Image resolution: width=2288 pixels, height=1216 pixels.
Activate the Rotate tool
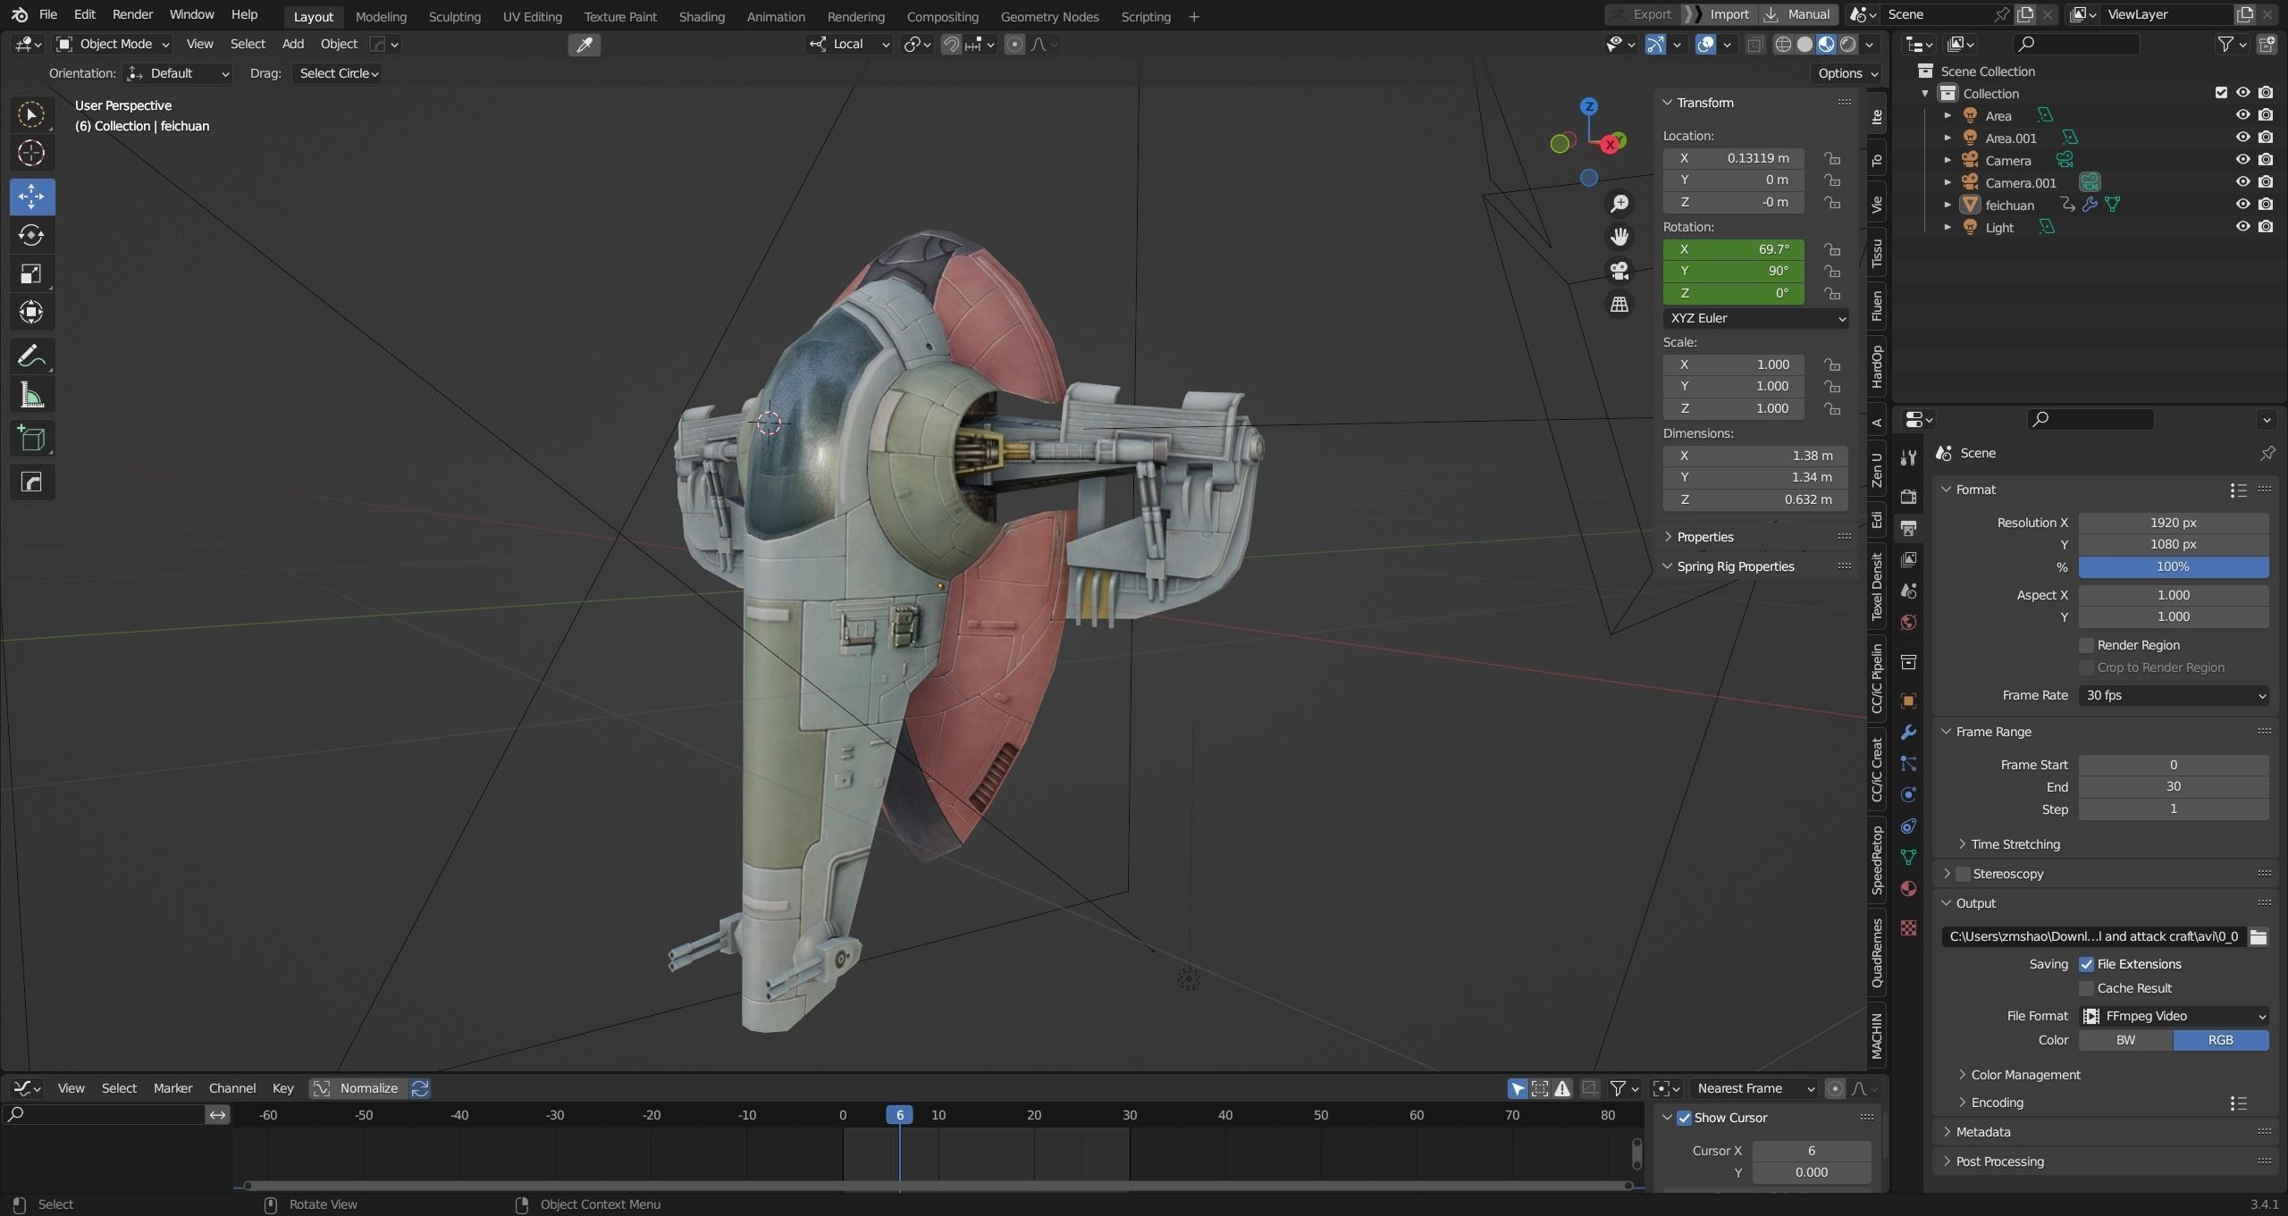tap(31, 235)
